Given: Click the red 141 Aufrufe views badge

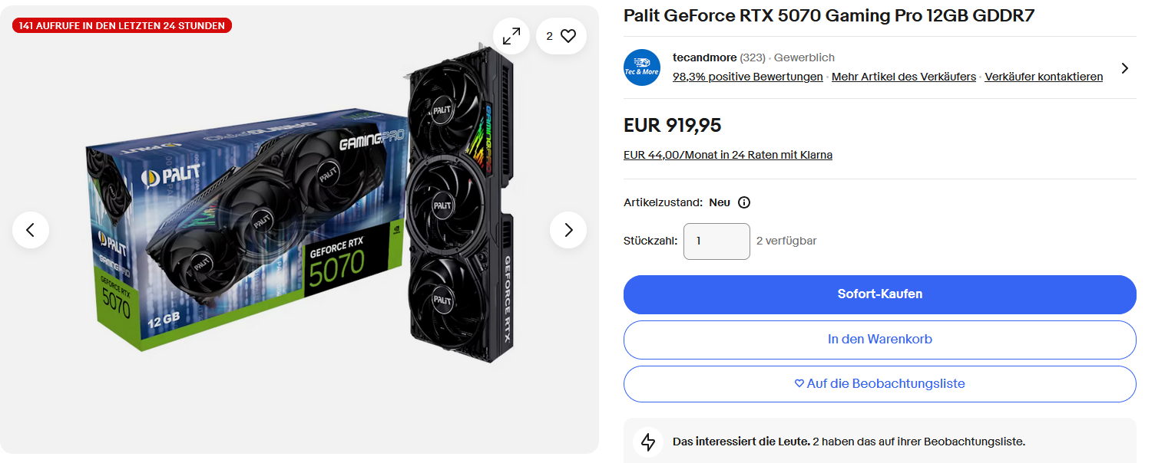Looking at the screenshot, I should coord(122,25).
